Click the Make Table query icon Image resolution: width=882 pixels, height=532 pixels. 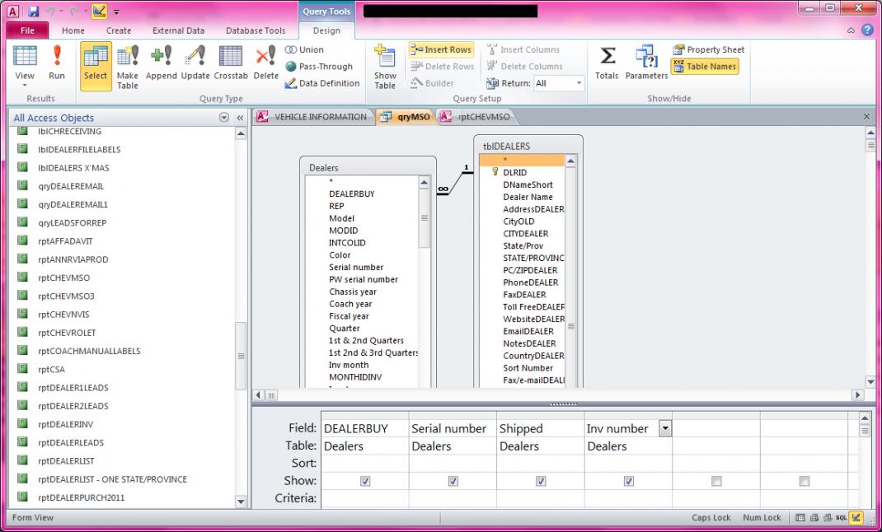click(128, 67)
